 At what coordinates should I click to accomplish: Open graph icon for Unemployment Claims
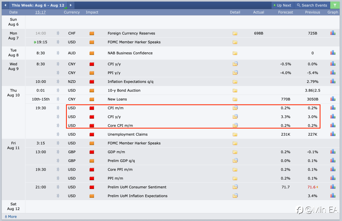tap(333, 134)
